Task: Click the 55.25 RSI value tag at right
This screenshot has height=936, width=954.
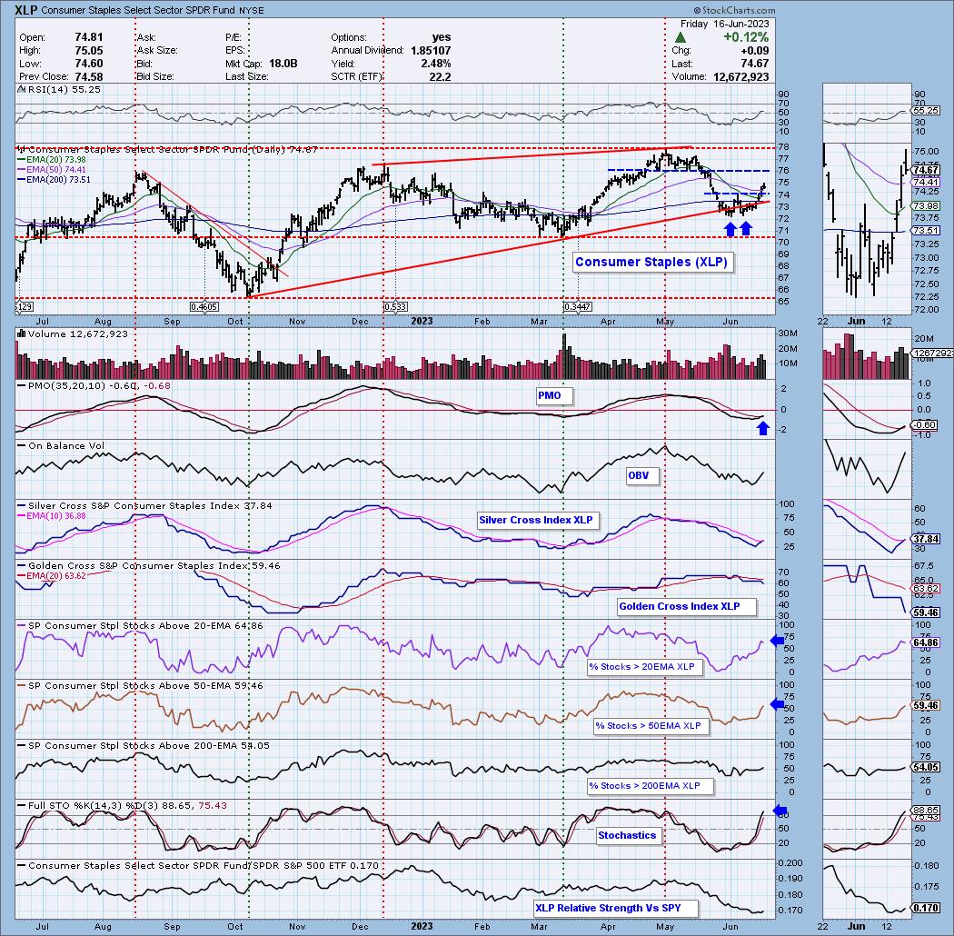Action: click(x=926, y=111)
